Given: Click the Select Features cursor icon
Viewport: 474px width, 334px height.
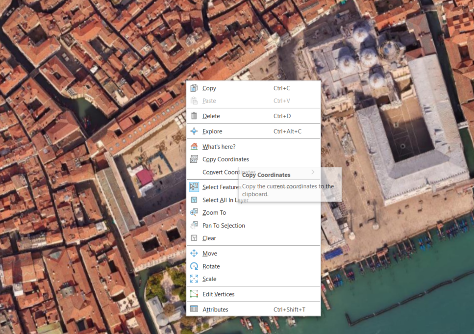Looking at the screenshot, I should click(194, 187).
